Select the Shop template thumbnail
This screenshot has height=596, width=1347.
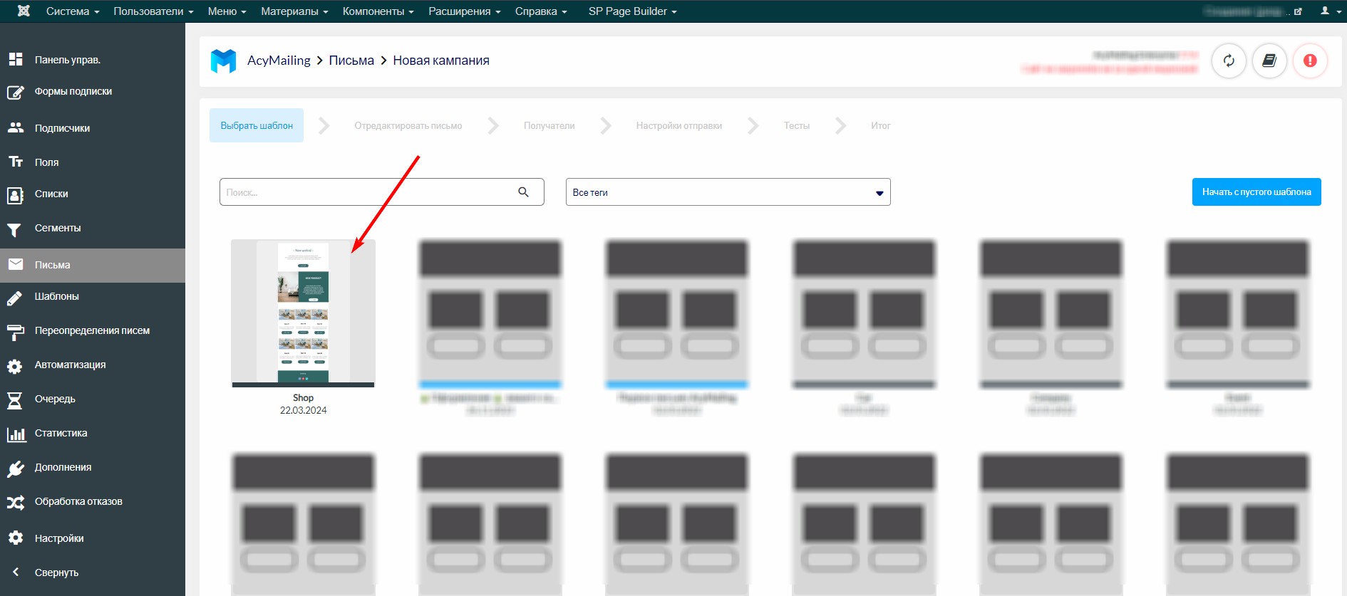coord(303,313)
